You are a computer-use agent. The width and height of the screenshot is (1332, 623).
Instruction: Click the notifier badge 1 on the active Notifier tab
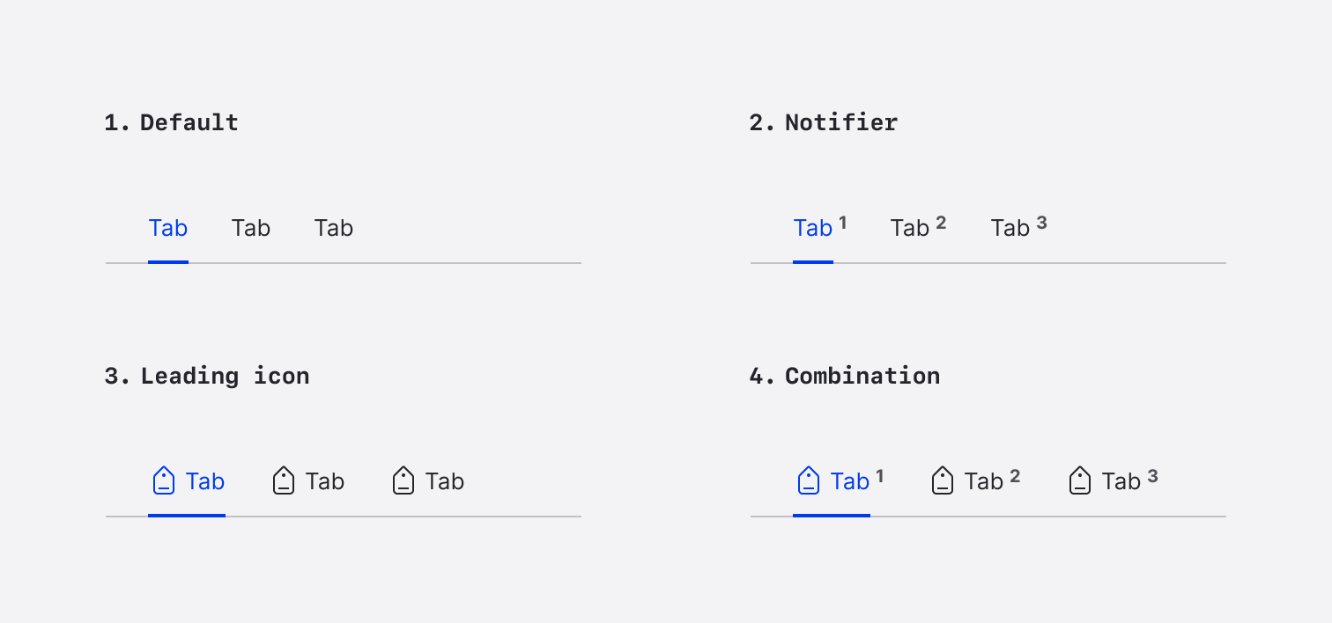[x=843, y=222]
